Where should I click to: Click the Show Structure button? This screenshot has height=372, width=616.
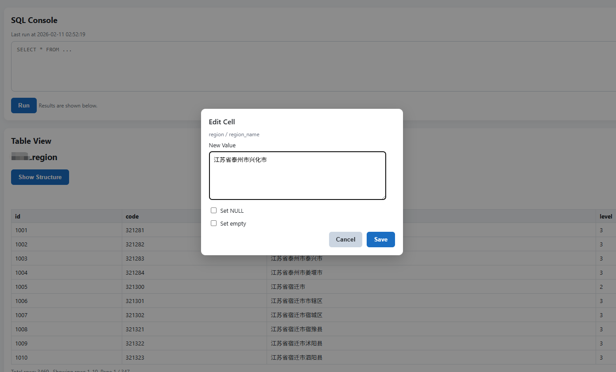click(40, 177)
